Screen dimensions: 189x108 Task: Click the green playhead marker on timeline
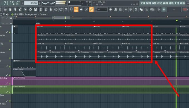(x=176, y=20)
